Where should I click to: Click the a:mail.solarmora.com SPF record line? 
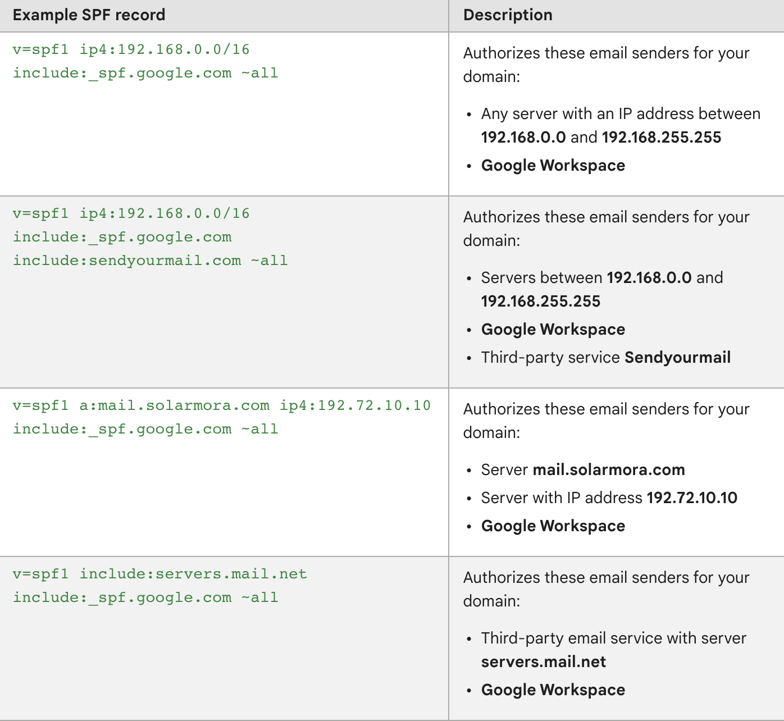tap(222, 405)
